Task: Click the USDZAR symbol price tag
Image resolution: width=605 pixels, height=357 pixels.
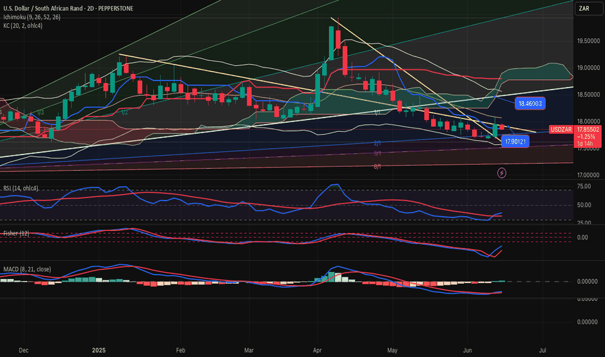Action: click(x=561, y=130)
